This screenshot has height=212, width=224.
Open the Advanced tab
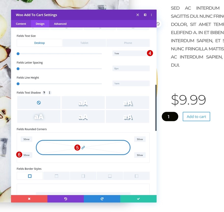(x=60, y=24)
